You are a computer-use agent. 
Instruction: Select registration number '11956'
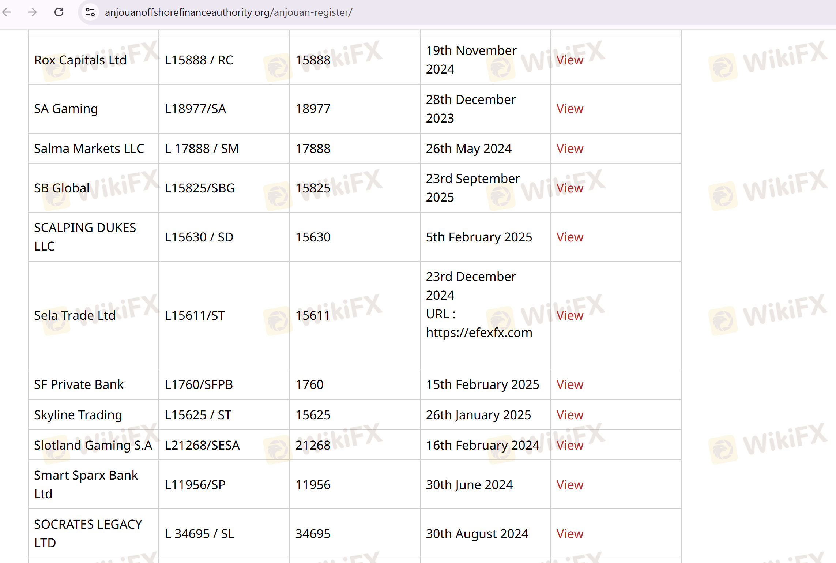(x=313, y=485)
